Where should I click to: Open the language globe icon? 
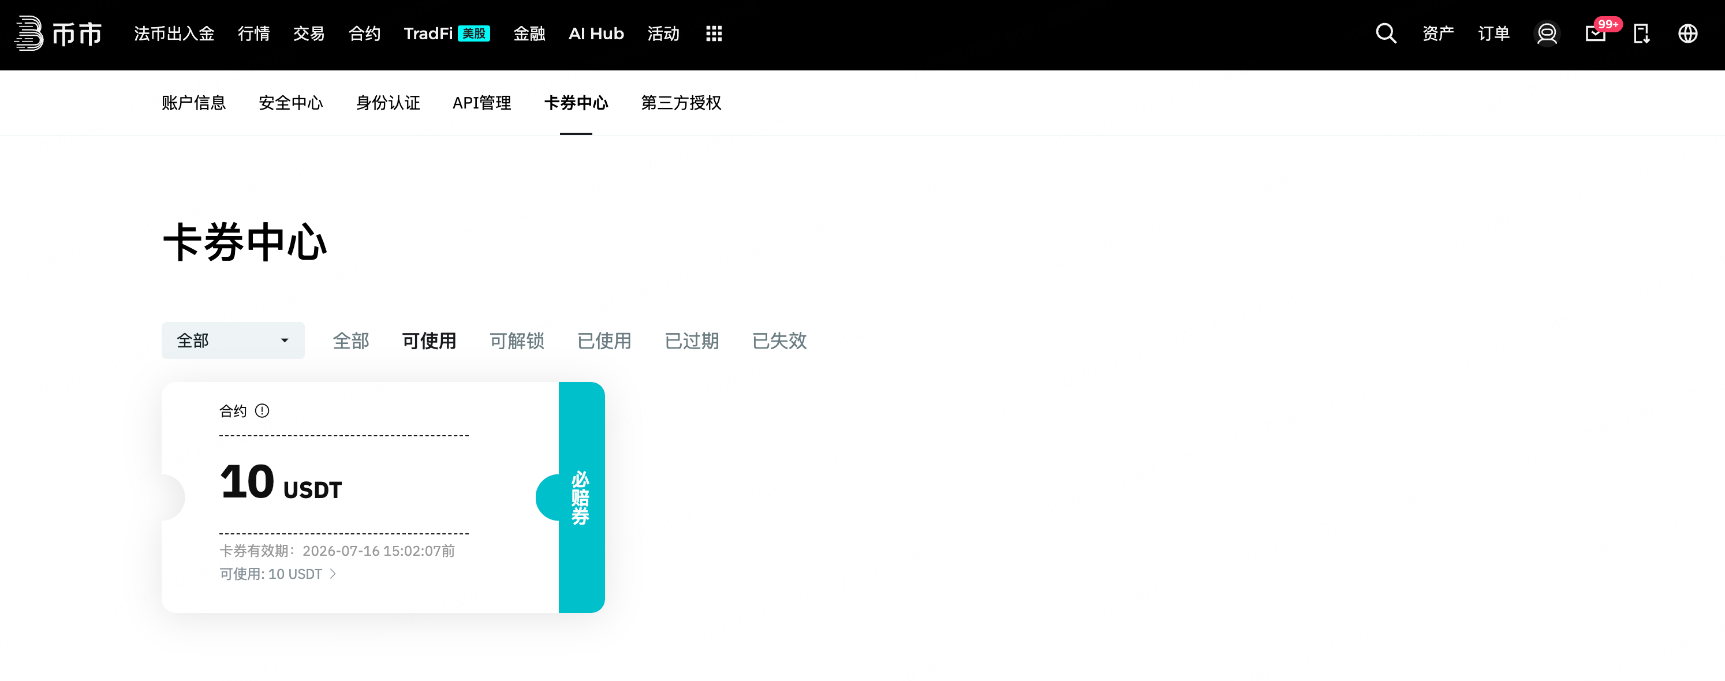coord(1687,33)
